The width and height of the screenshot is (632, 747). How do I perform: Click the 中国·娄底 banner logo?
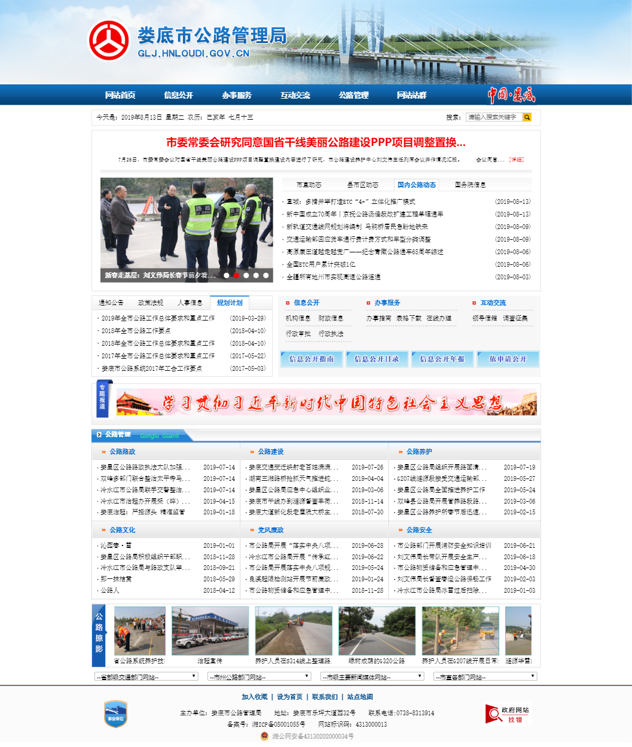coord(512,94)
